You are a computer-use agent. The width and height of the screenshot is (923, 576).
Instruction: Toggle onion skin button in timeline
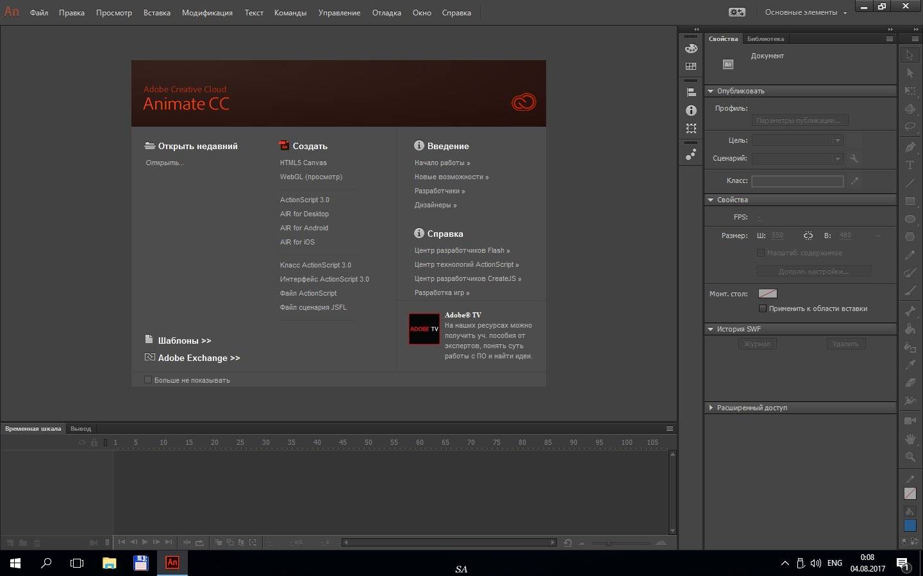pyautogui.click(x=219, y=542)
